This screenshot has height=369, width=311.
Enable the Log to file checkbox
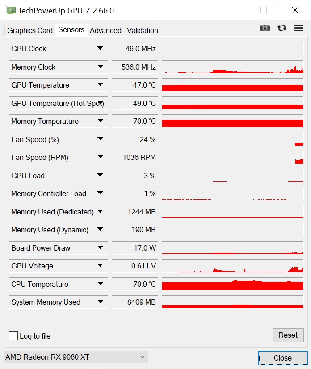[x=13, y=336]
